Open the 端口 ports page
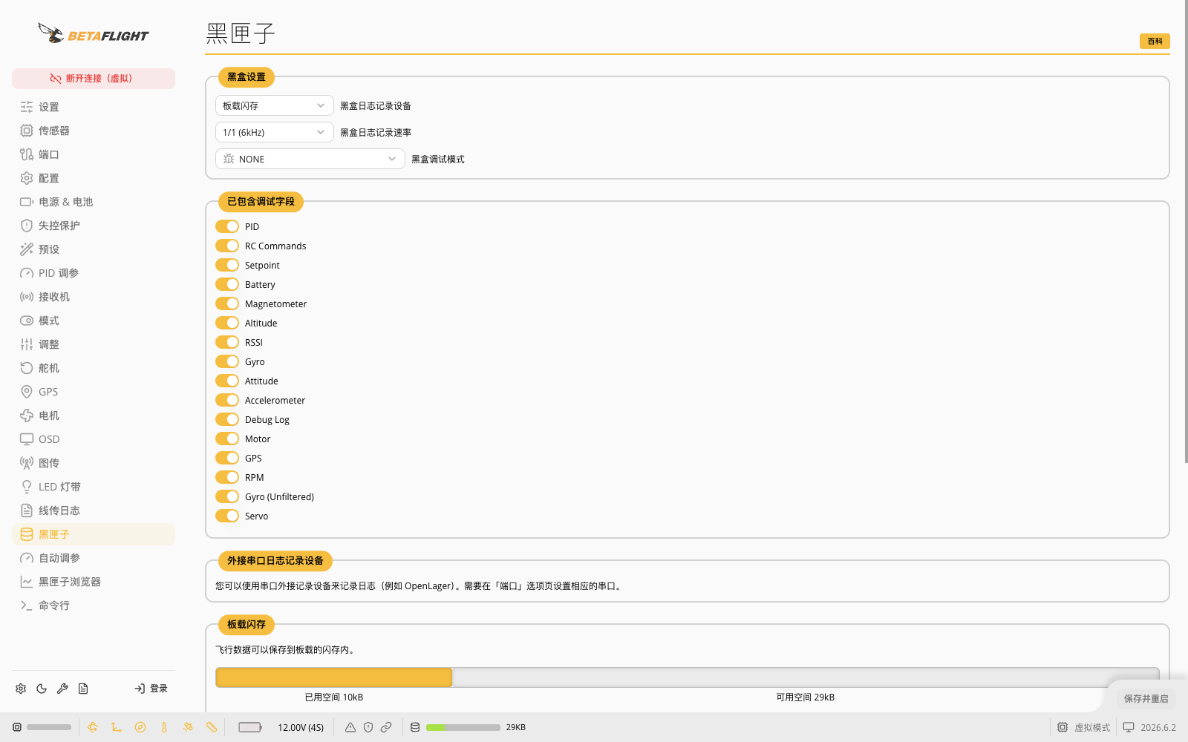The image size is (1188, 742). pyautogui.click(x=94, y=154)
